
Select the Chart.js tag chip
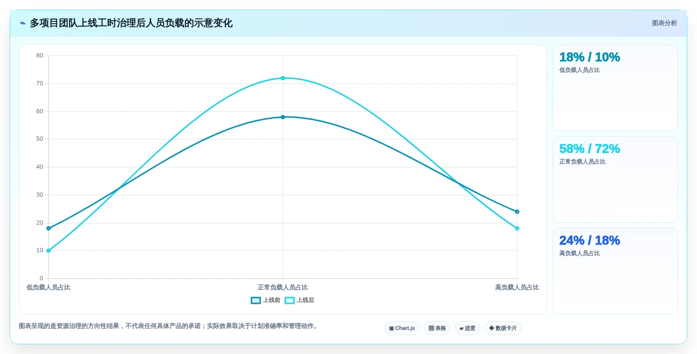402,328
